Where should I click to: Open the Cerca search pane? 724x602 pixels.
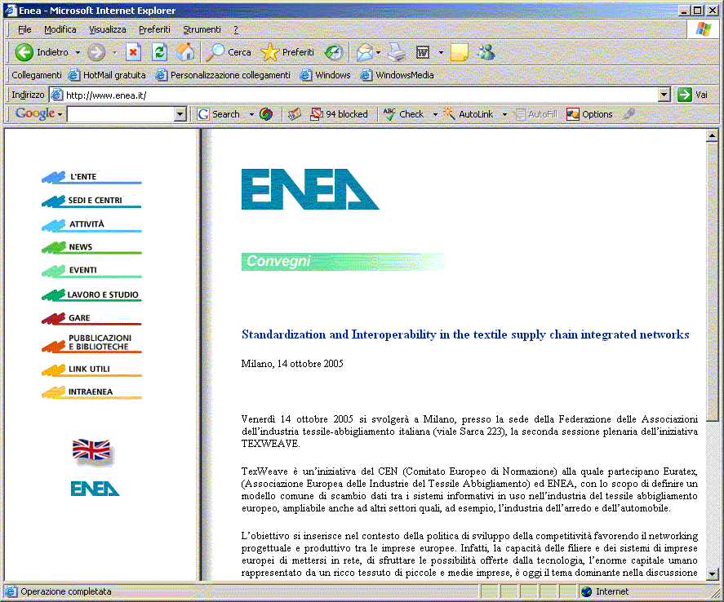(229, 52)
